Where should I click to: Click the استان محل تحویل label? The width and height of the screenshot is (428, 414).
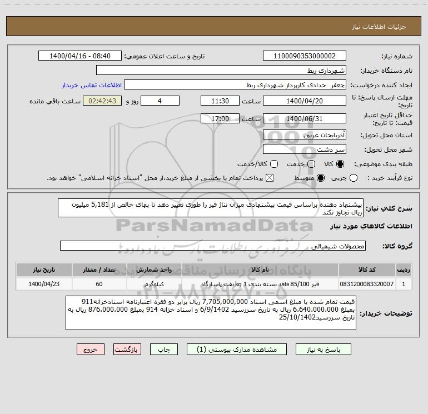point(386,135)
